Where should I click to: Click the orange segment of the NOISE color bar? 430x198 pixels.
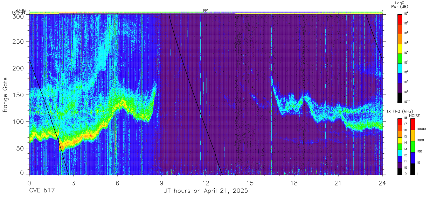click(x=412, y=135)
